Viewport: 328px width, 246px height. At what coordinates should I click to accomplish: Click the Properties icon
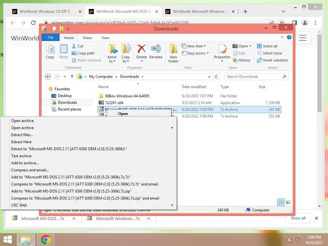coord(222,49)
